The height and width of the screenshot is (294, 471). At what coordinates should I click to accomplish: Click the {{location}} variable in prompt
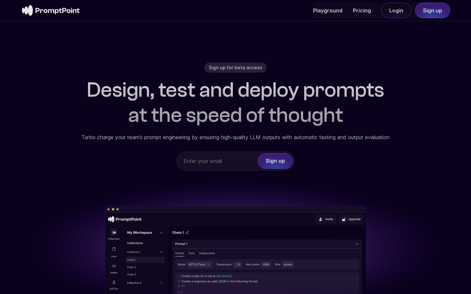coord(224,276)
